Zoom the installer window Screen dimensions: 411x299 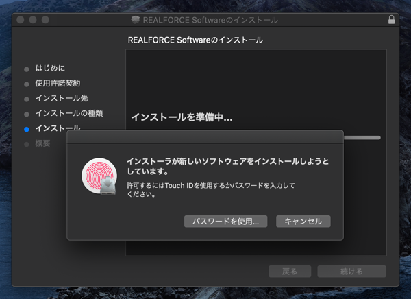click(x=45, y=20)
